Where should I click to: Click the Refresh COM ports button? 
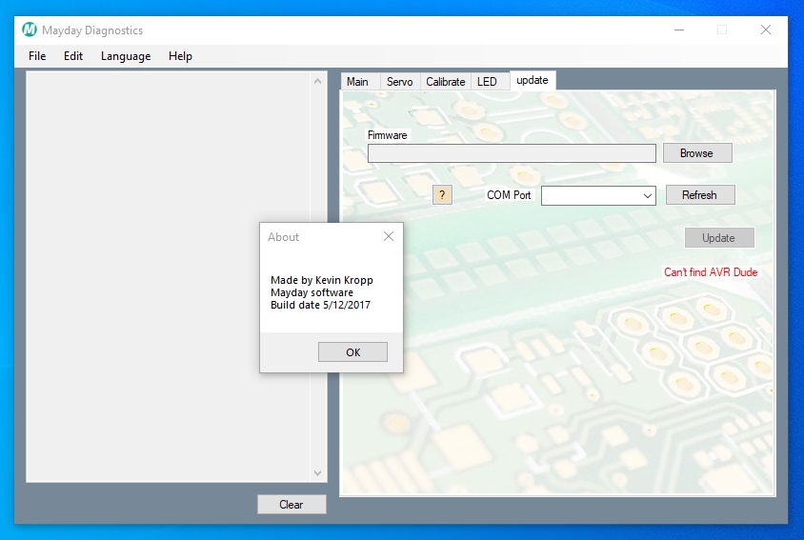[x=700, y=195]
